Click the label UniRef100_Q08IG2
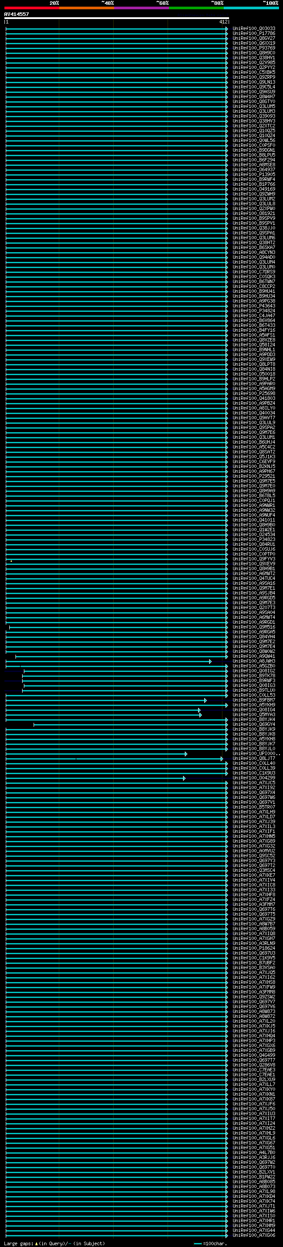 [x=253, y=671]
